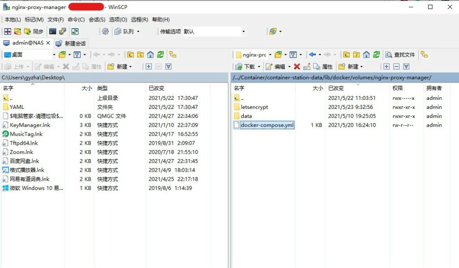
Task: Click local panel open directory icon
Action: [x=62, y=55]
